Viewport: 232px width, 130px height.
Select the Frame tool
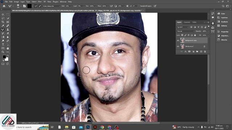coord(8,22)
